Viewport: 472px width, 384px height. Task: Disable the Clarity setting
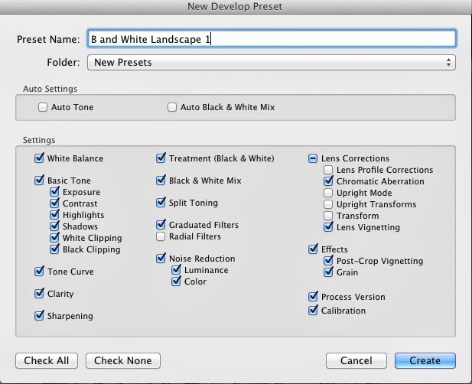[x=39, y=293]
